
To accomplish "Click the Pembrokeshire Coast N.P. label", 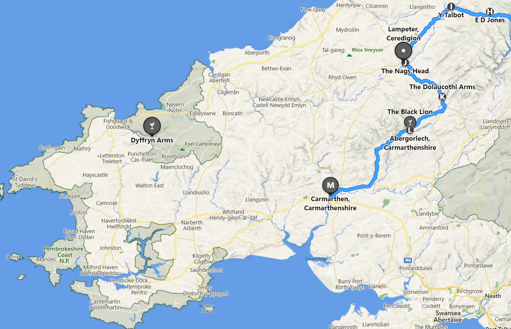I will pyautogui.click(x=64, y=255).
